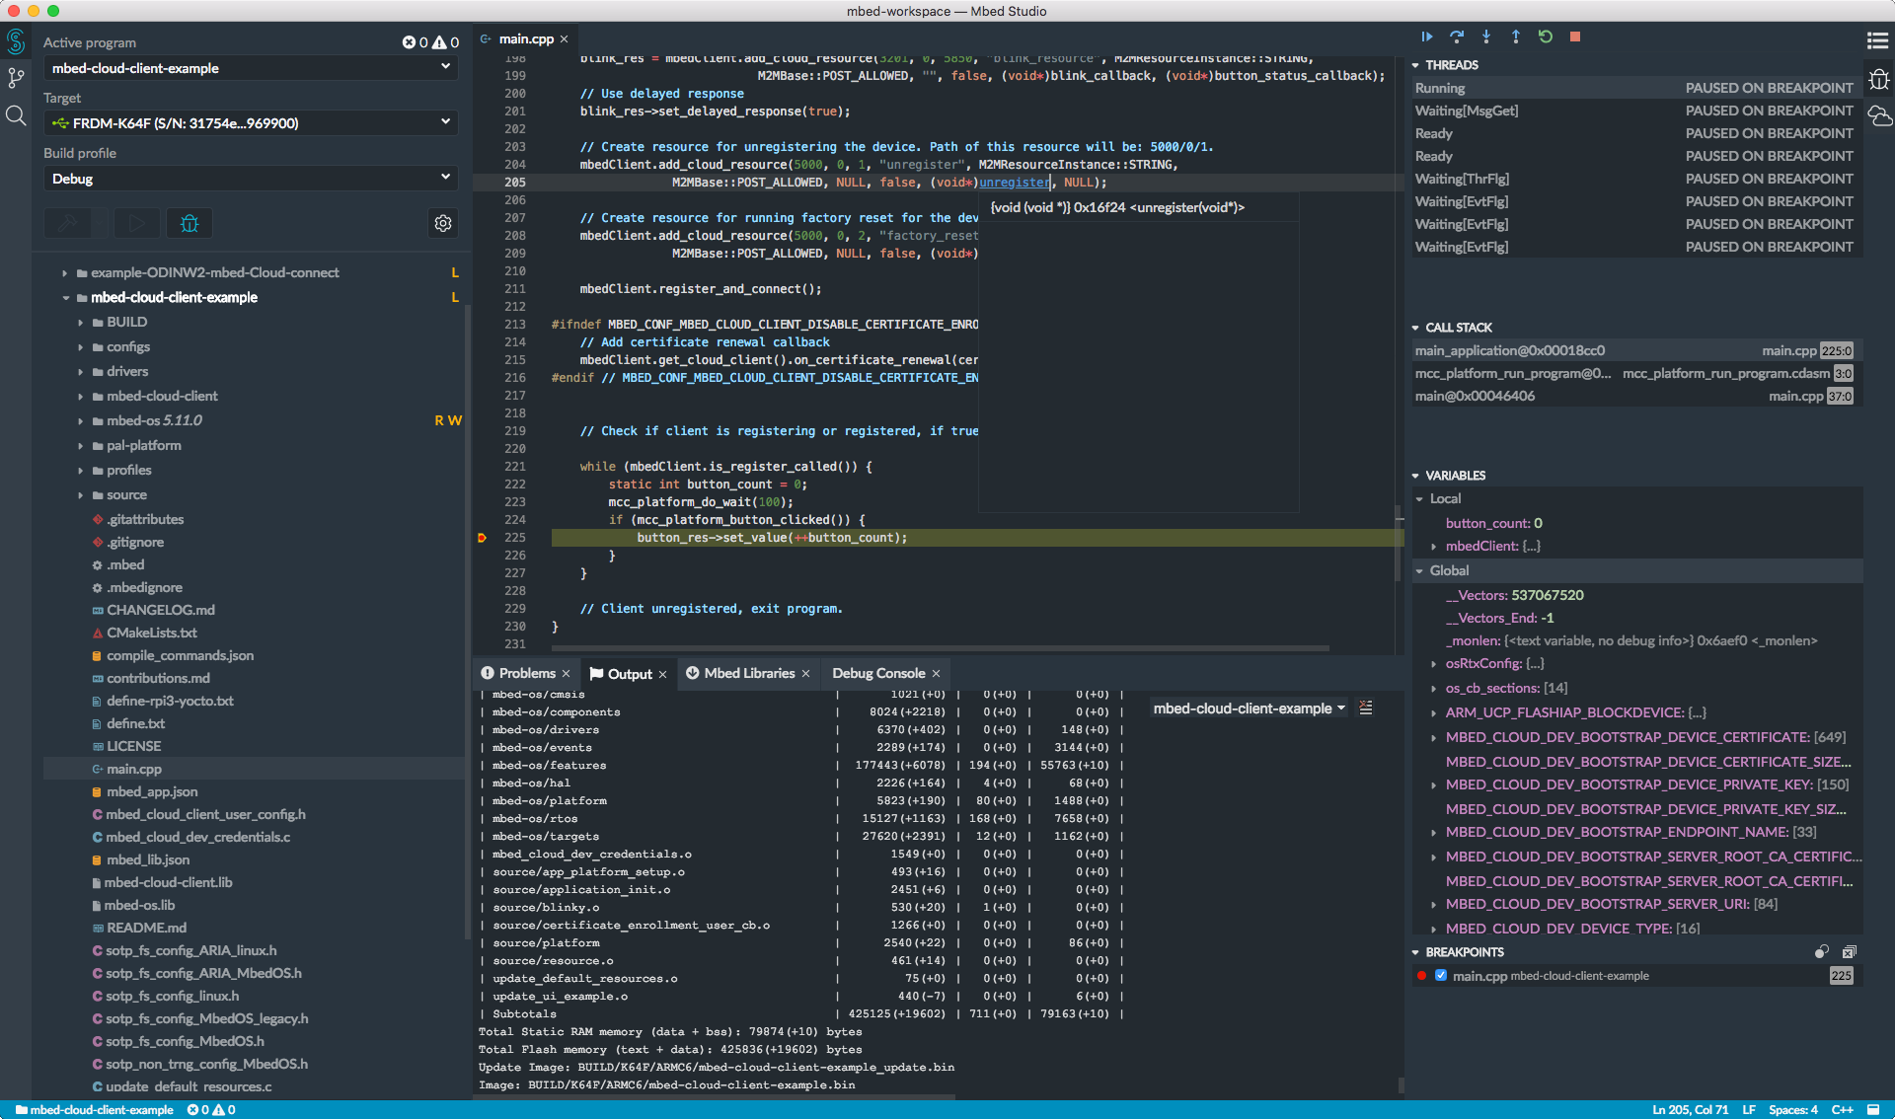
Task: Click the Continue debug button
Action: click(x=1427, y=37)
